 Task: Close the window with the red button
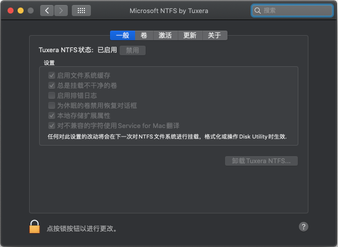[x=11, y=11]
